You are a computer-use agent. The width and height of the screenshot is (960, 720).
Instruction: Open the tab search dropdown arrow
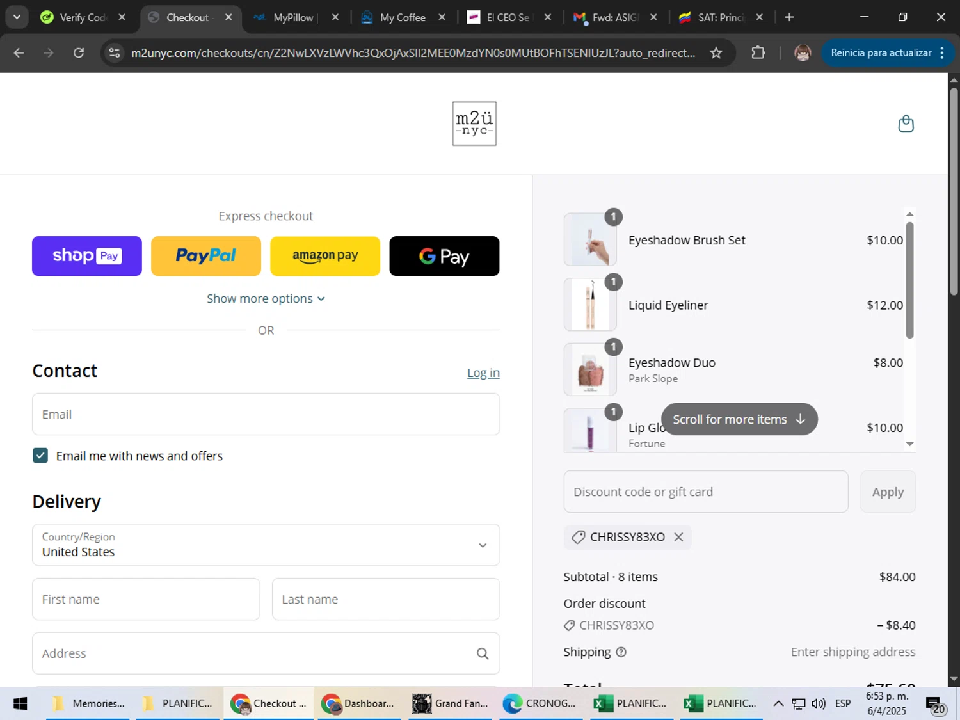[x=17, y=17]
